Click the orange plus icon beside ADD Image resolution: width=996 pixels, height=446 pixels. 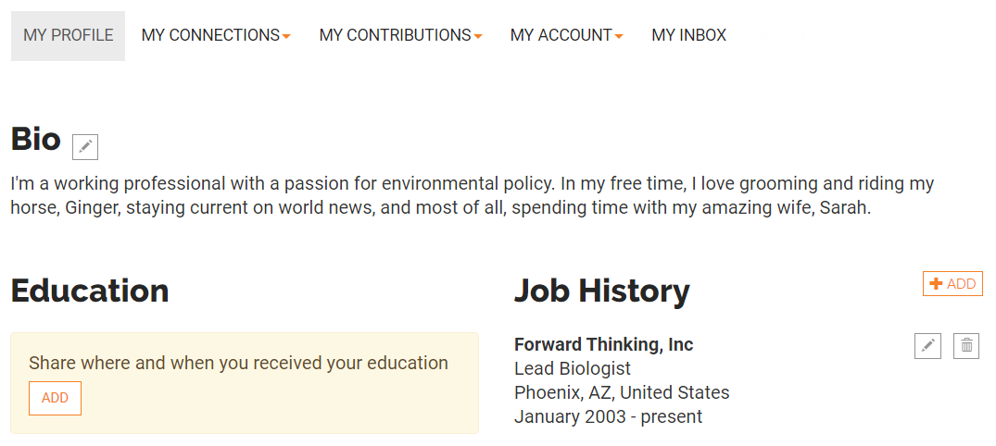pos(936,283)
